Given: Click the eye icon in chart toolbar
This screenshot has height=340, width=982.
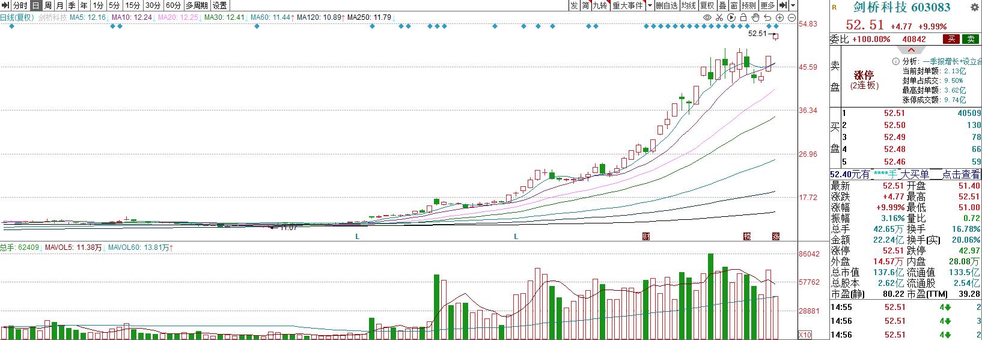Looking at the screenshot, I should point(707,18).
